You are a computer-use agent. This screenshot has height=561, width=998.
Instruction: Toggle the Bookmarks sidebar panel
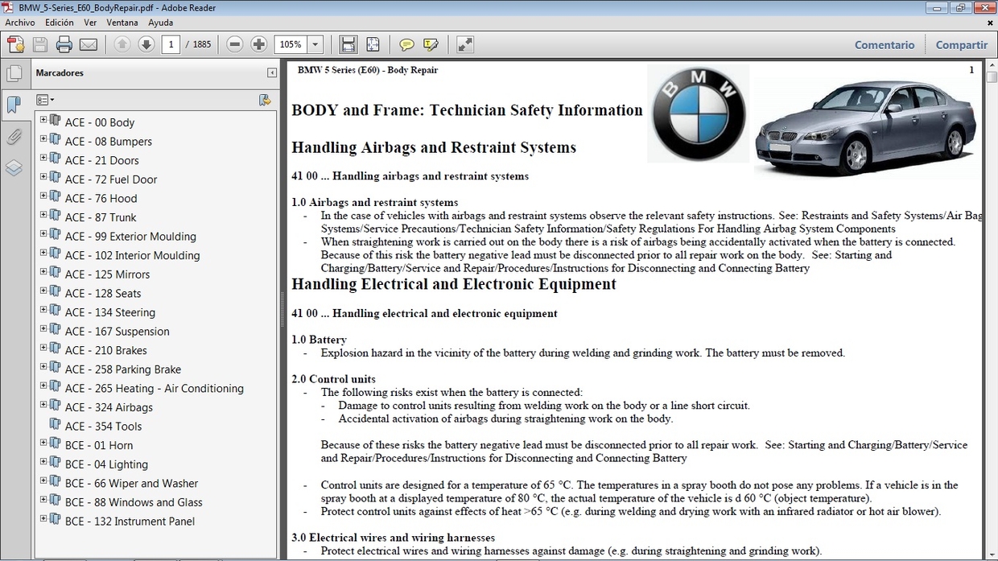pos(14,104)
